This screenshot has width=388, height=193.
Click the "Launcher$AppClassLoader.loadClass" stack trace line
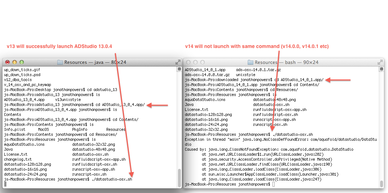point(270,174)
